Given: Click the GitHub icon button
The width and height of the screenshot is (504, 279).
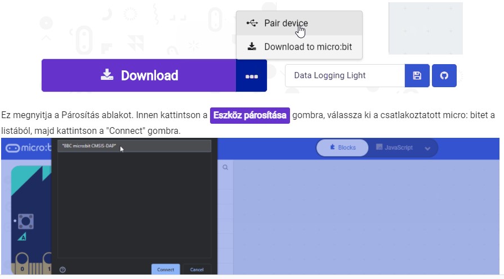Looking at the screenshot, I should coord(444,75).
